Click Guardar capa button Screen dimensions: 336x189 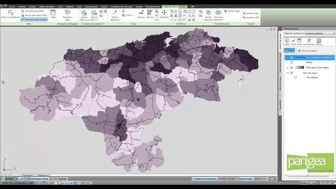[x=250, y=13]
